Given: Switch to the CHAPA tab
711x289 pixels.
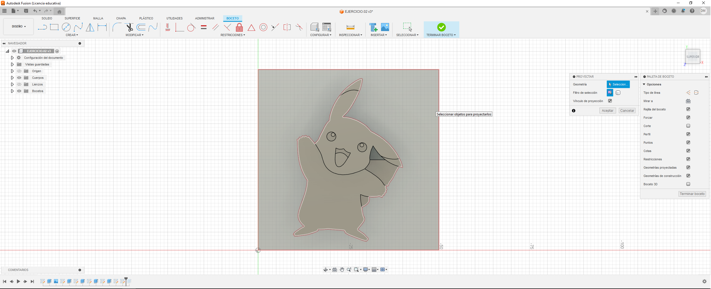Looking at the screenshot, I should click(x=121, y=18).
